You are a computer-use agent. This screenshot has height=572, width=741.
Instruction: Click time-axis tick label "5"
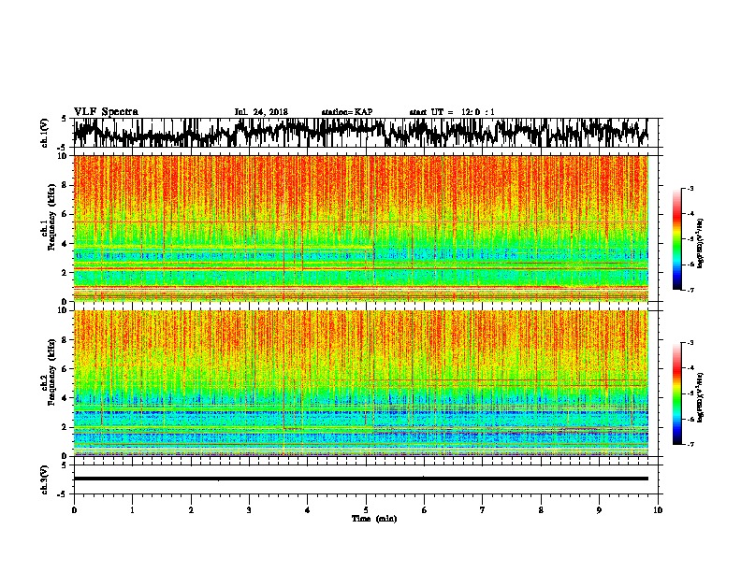(x=366, y=510)
